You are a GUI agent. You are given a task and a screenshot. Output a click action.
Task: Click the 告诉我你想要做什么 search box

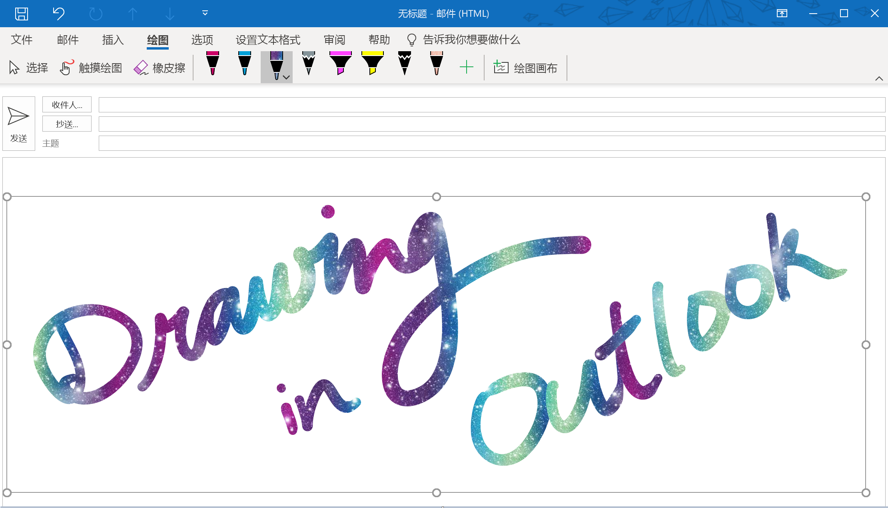click(464, 40)
